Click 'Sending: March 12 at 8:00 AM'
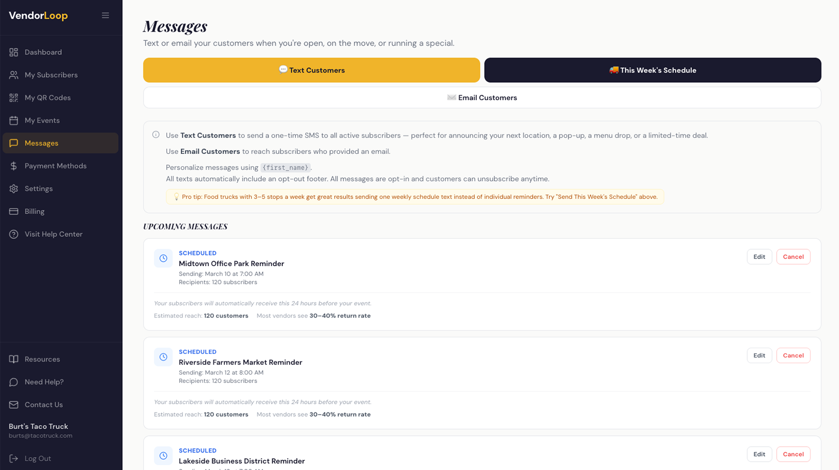Viewport: 839px width, 470px height. click(221, 373)
